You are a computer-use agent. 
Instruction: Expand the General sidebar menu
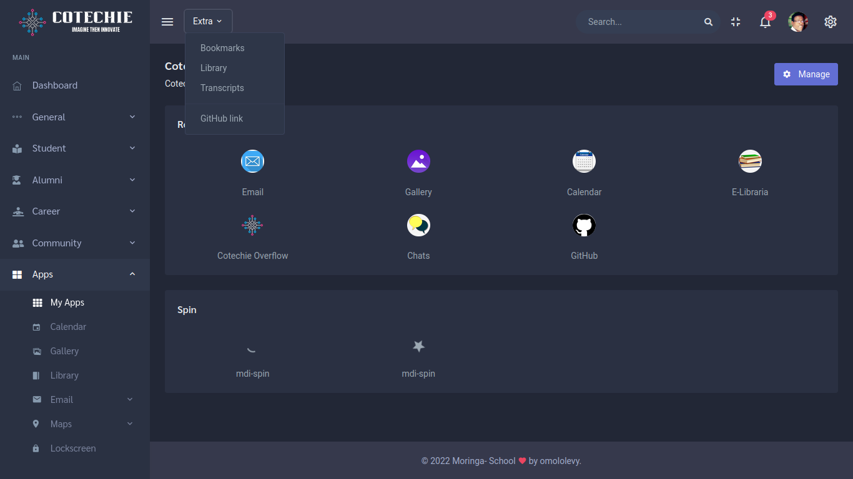click(x=75, y=117)
